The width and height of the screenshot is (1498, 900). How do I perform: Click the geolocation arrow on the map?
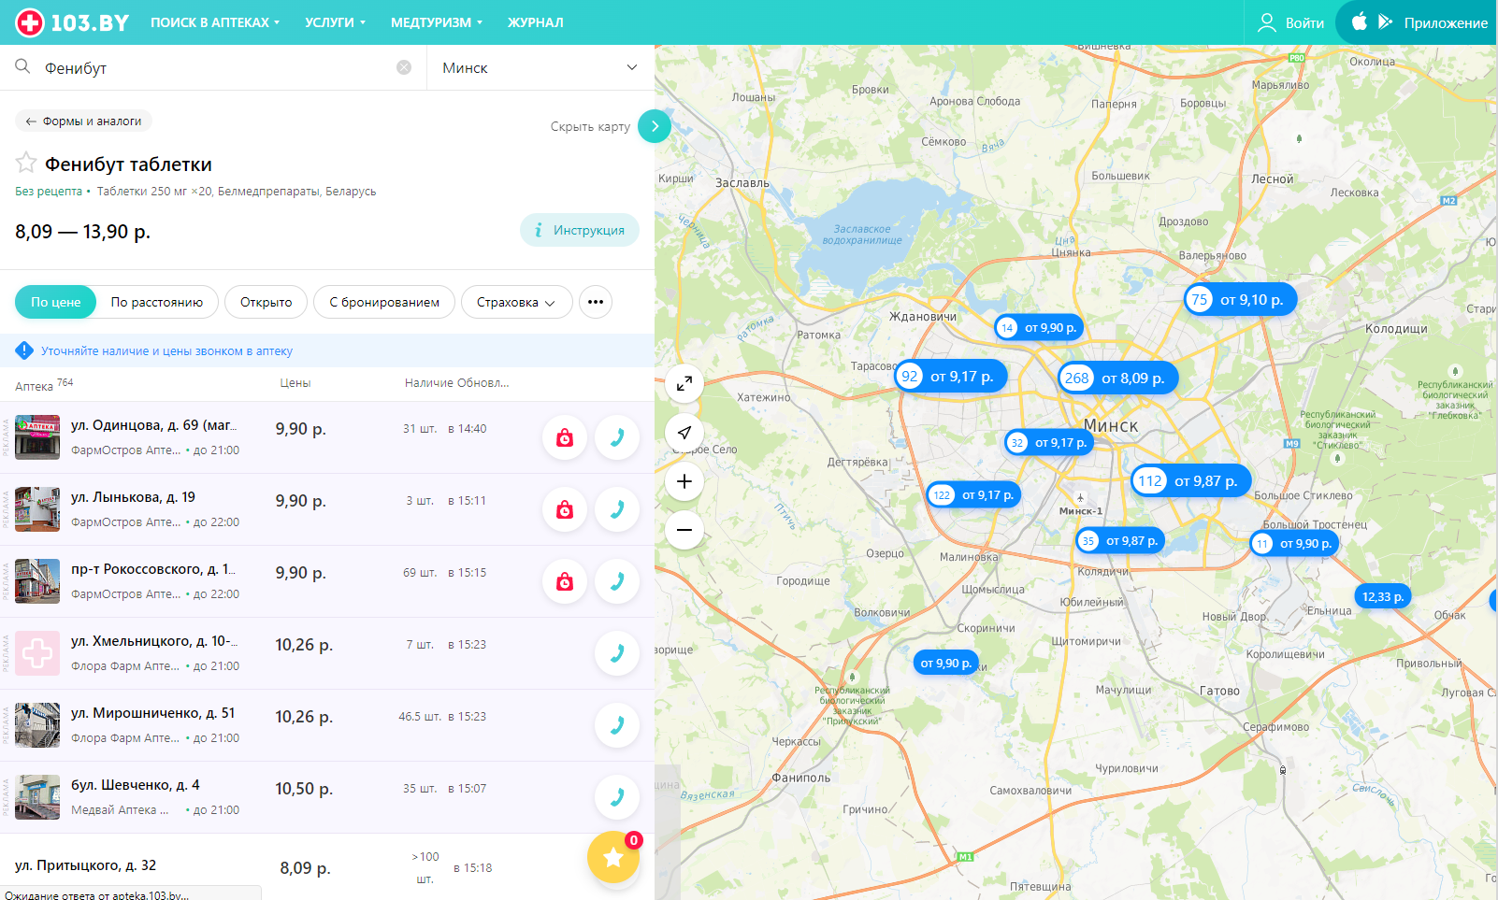tap(684, 432)
